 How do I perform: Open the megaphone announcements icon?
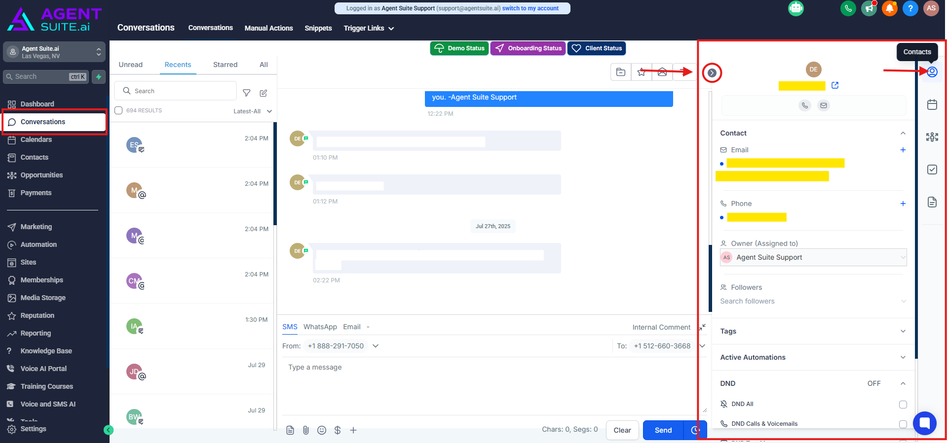point(869,8)
